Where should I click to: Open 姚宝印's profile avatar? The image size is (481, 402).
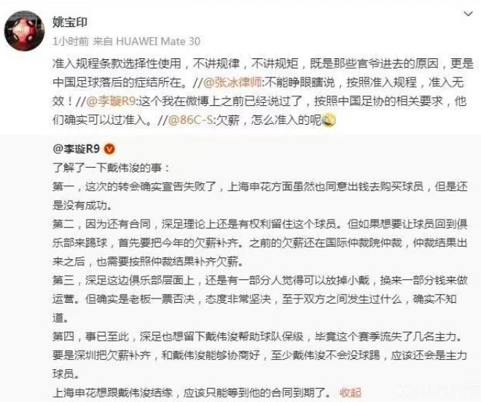pos(24,31)
